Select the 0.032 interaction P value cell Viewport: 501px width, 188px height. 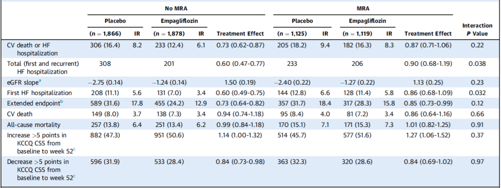point(477,92)
